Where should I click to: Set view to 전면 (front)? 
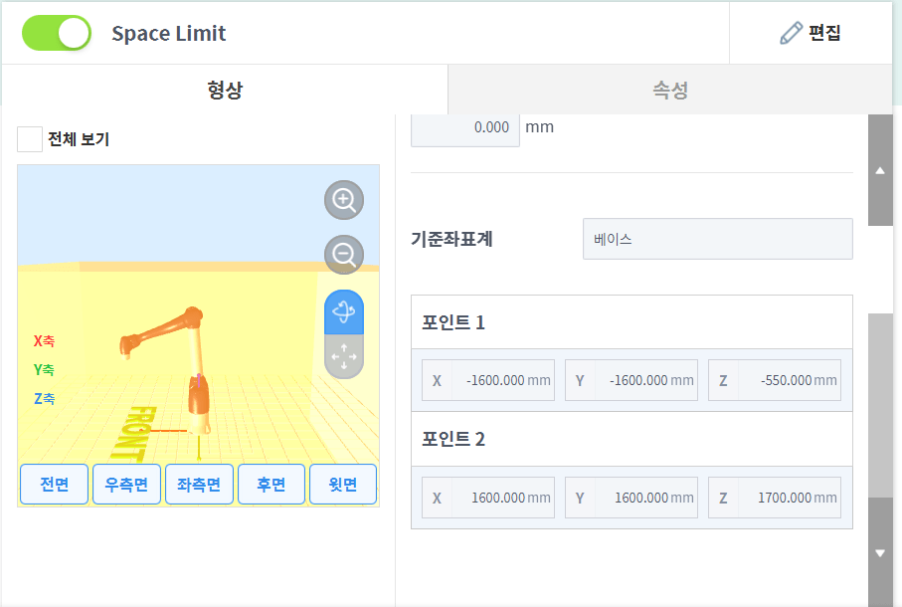point(54,484)
